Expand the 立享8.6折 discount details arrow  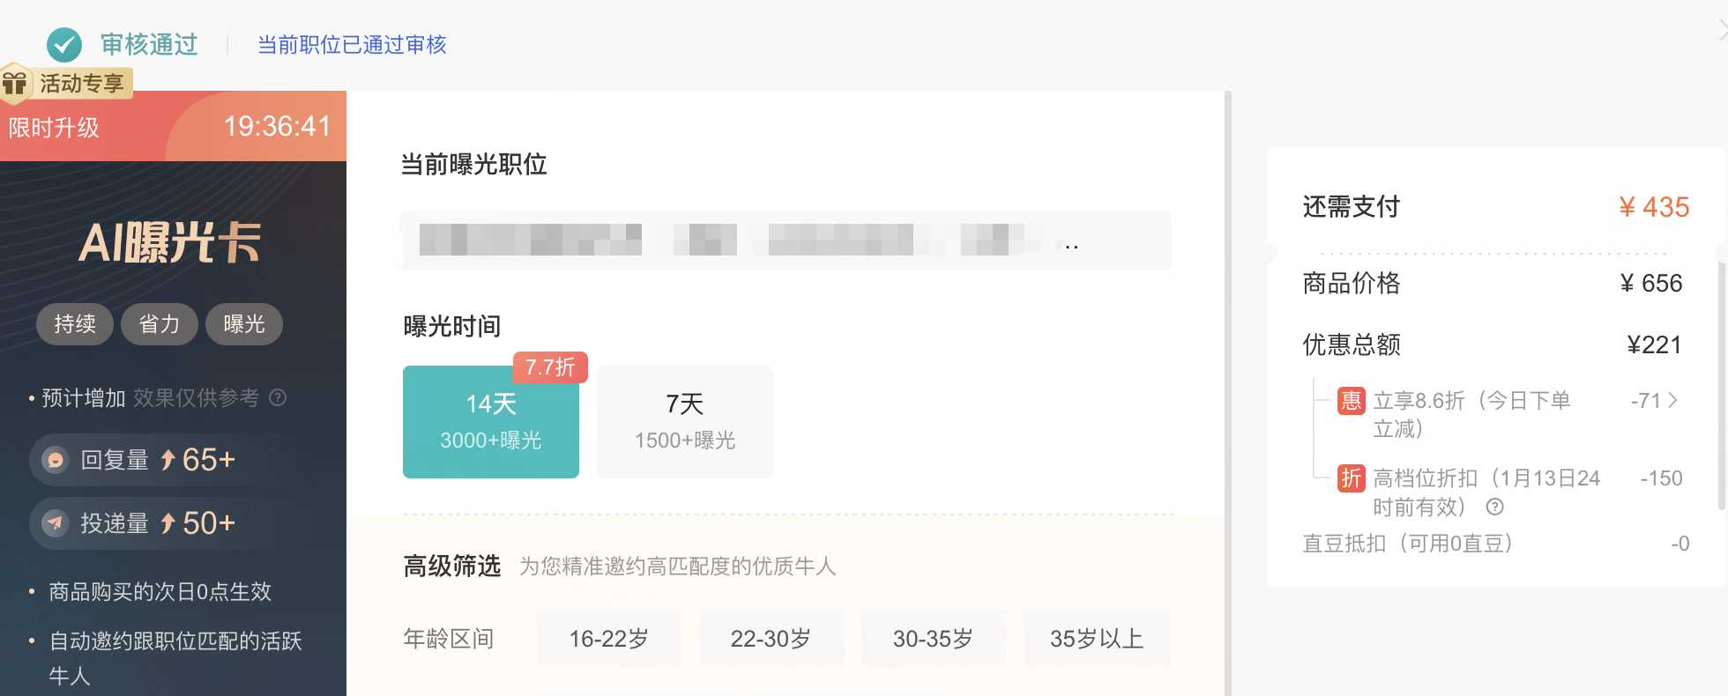tap(1672, 401)
